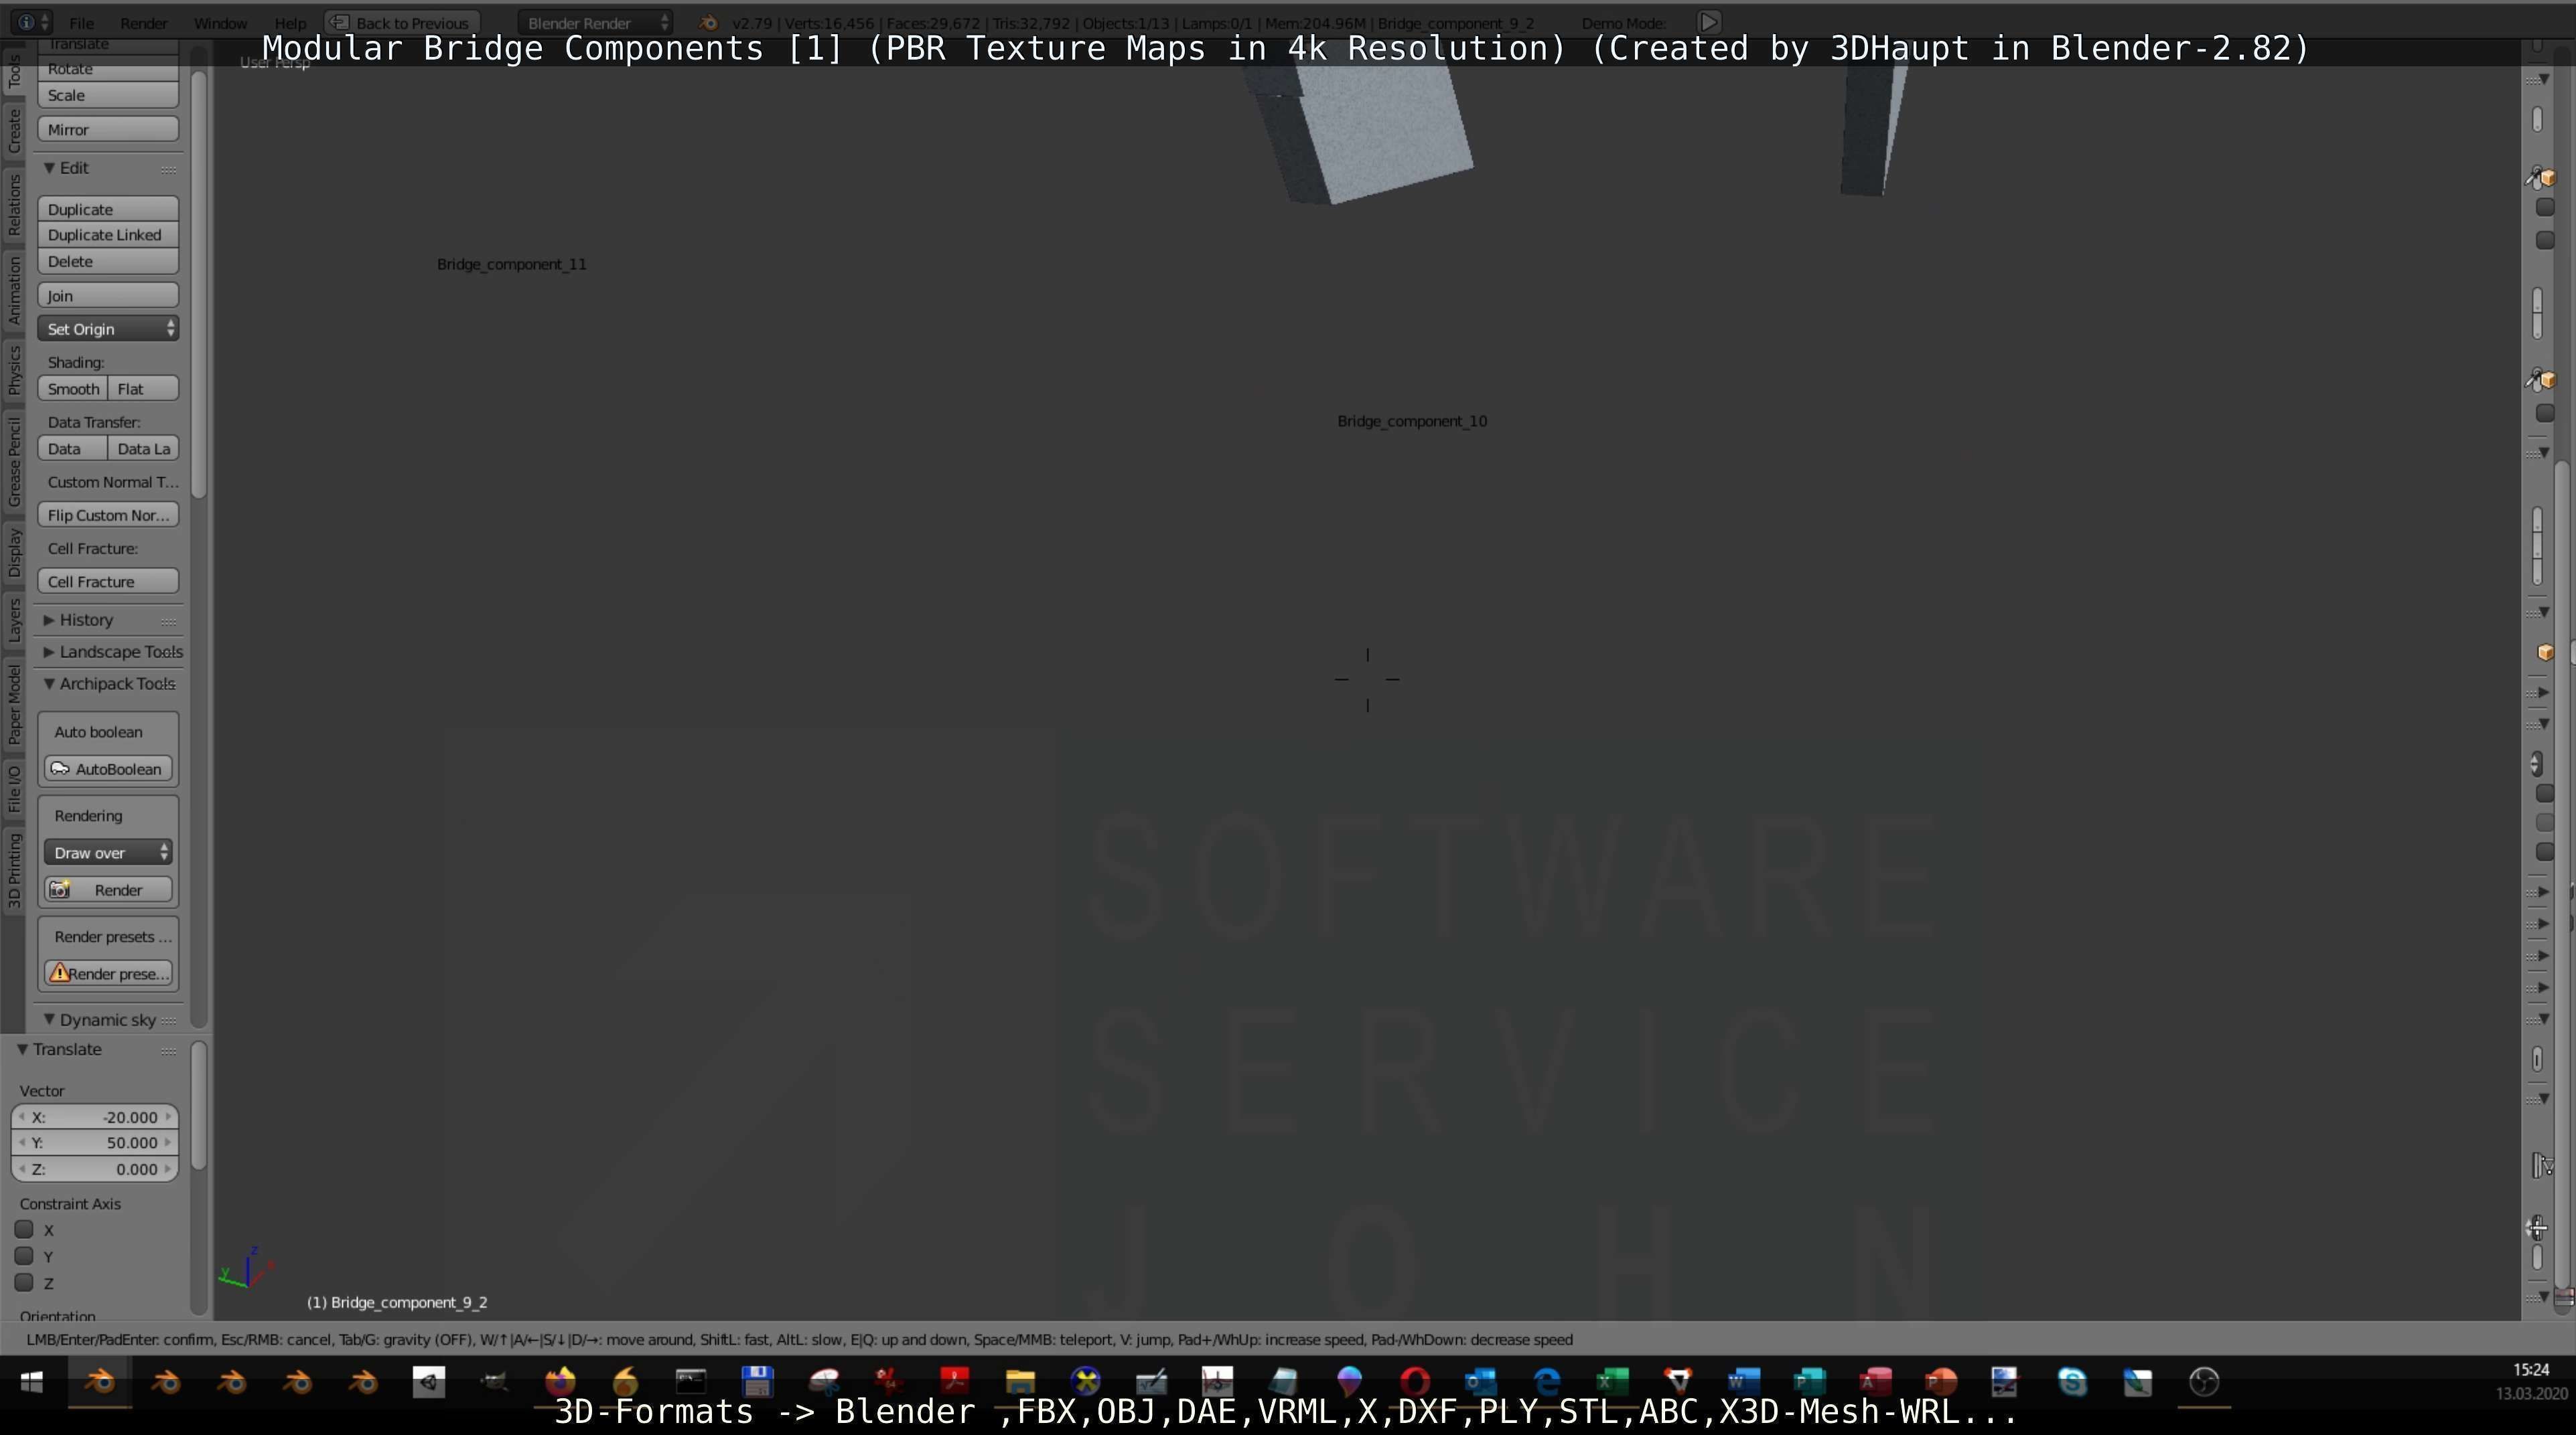Open the Set Origin dropdown
Viewport: 2576px width, 1435px height.
pyautogui.click(x=108, y=329)
